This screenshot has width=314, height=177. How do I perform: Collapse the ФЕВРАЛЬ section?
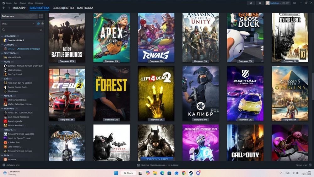[x=2, y=108]
